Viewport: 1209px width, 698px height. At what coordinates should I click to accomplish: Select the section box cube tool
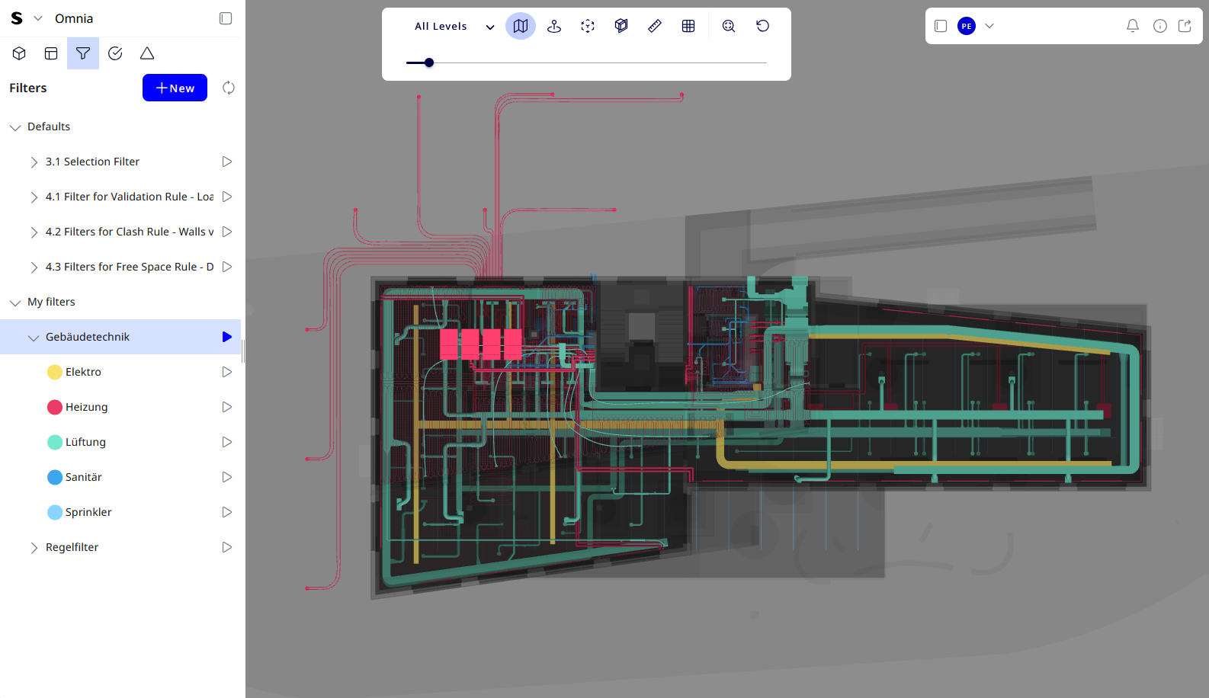click(621, 26)
